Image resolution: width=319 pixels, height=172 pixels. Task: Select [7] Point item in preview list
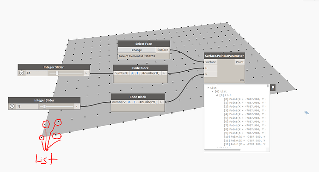[245, 125]
